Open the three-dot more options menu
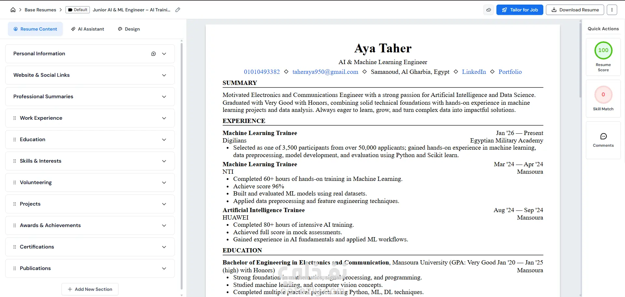The image size is (625, 297). (612, 10)
